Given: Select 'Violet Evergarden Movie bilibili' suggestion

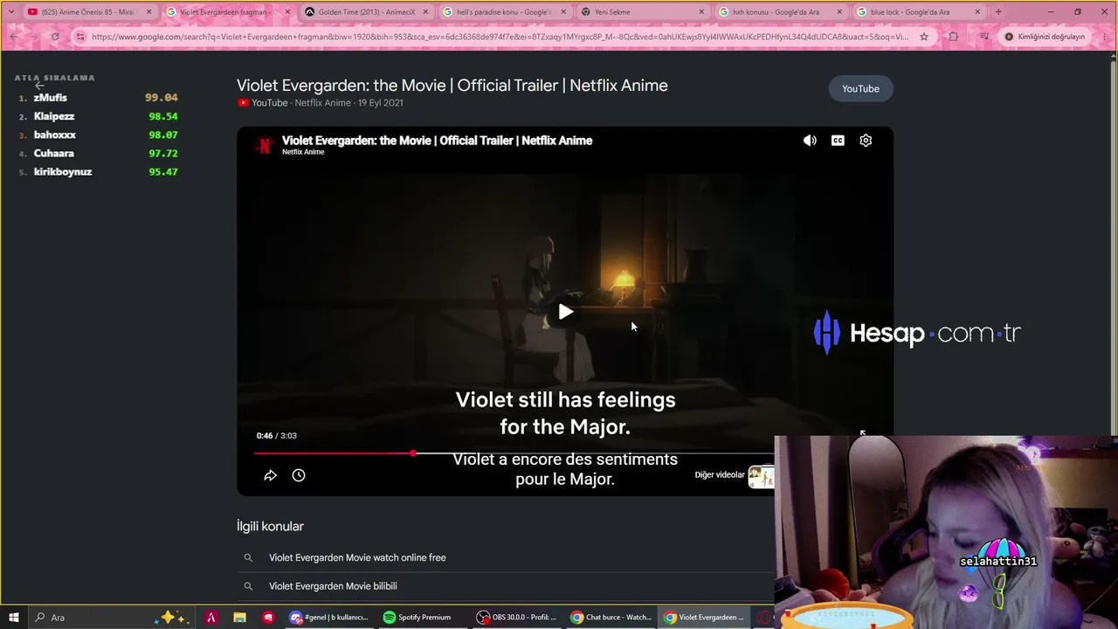Looking at the screenshot, I should click(x=333, y=586).
